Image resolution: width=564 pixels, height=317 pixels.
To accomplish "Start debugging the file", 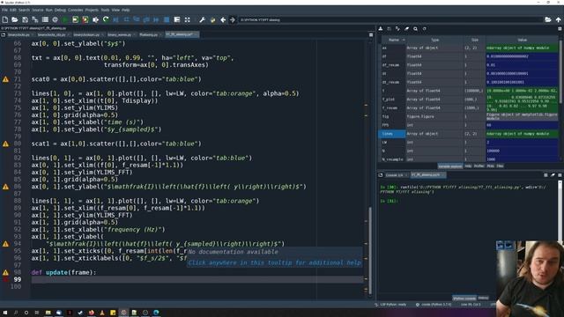I will [115, 19].
